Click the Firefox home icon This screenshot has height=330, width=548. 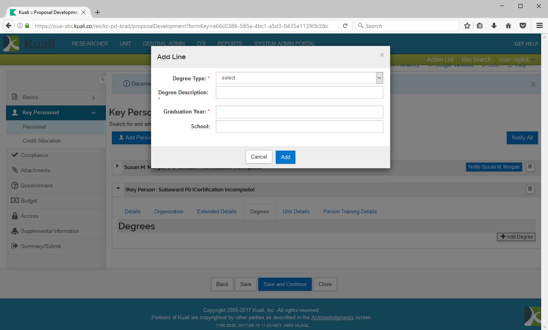click(x=508, y=26)
